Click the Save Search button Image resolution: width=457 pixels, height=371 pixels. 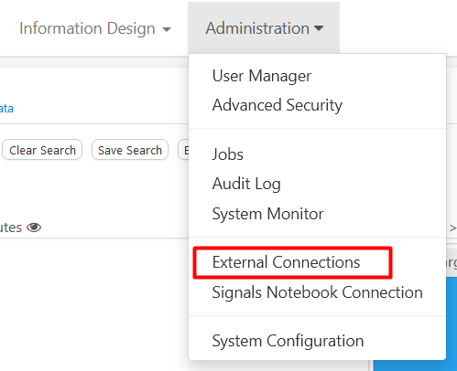pos(130,150)
